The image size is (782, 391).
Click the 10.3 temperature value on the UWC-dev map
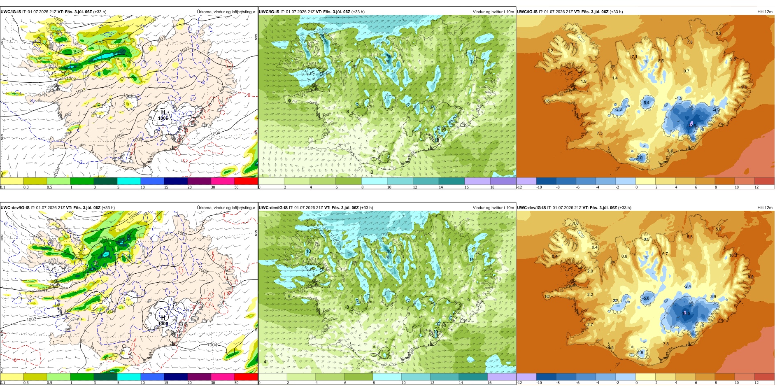[733, 255]
